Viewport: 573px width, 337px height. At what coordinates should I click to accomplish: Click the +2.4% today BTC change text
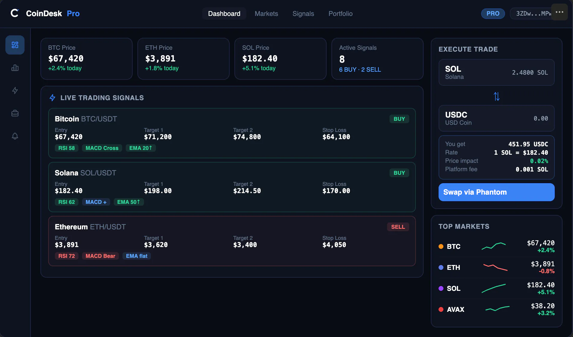[x=65, y=68]
